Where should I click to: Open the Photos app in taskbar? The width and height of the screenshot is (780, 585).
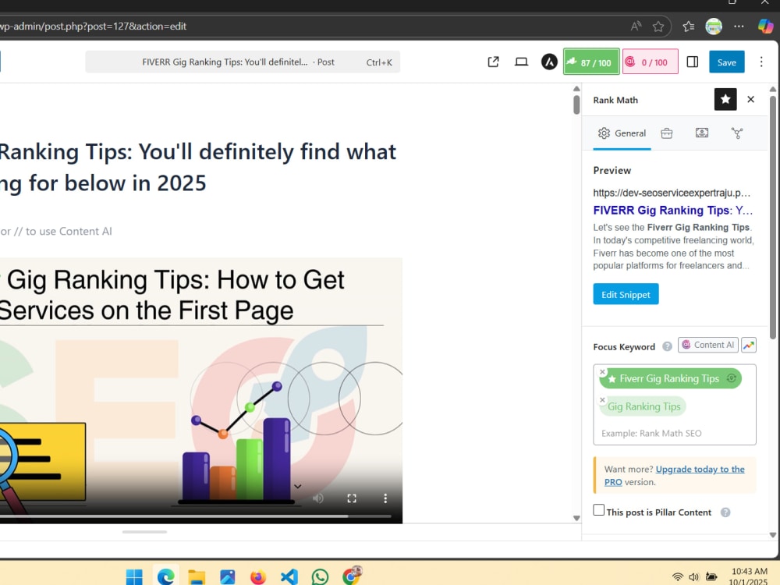pos(227,577)
